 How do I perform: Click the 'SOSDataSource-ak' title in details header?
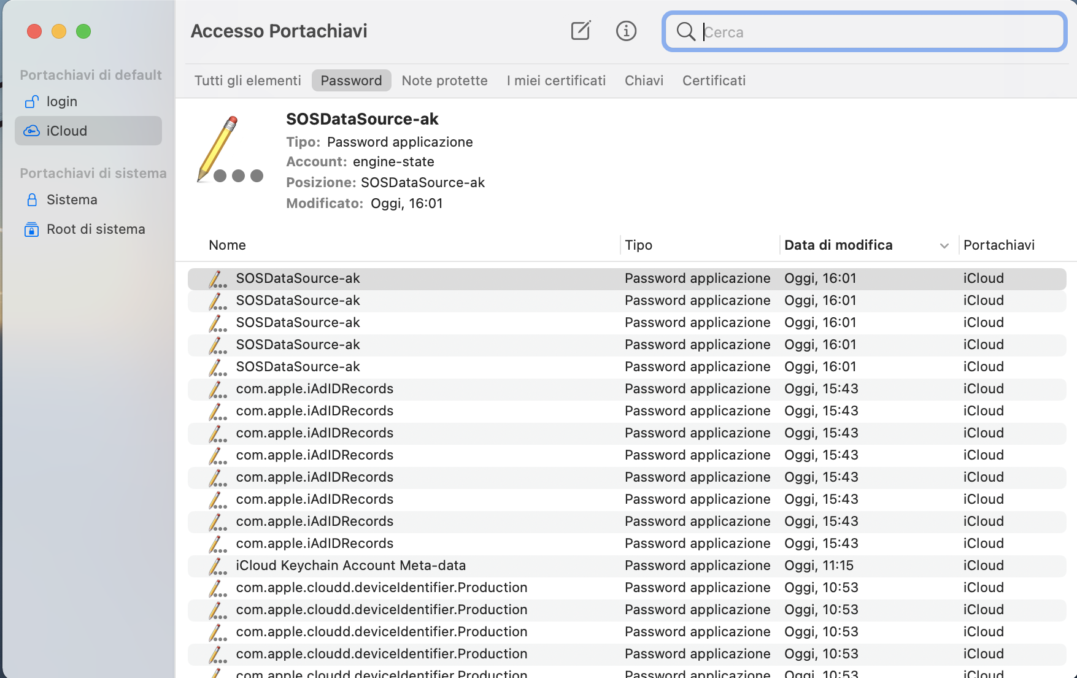[362, 119]
